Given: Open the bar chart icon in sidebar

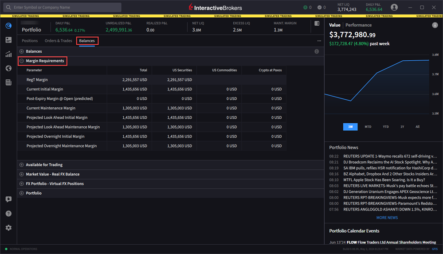Looking at the screenshot, I should [x=8, y=54].
